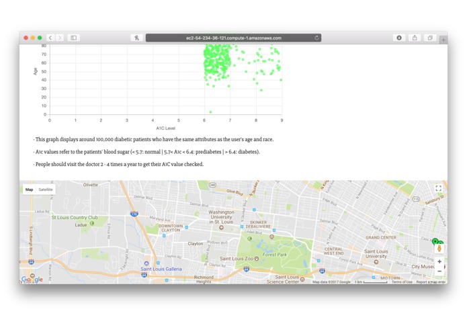
Task: Switch map to Satellite view
Action: click(x=46, y=190)
